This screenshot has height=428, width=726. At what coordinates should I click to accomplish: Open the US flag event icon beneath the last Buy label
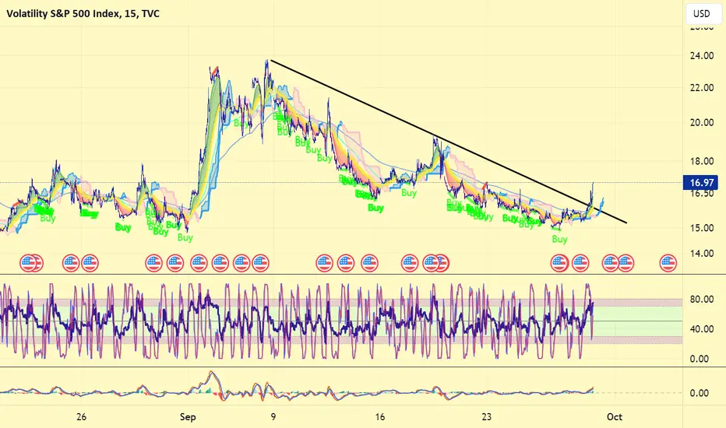pyautogui.click(x=559, y=263)
